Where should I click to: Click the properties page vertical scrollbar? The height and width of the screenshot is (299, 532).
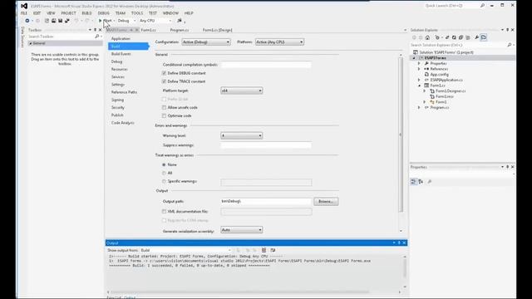(x=401, y=135)
